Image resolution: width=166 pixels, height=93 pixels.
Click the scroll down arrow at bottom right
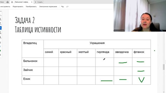(164, 92)
